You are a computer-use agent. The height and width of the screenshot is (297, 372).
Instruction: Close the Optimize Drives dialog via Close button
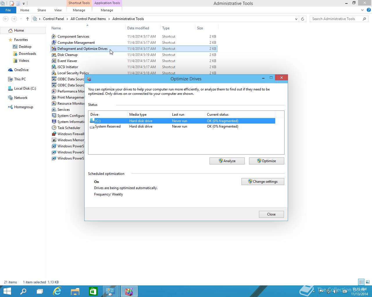(x=271, y=214)
